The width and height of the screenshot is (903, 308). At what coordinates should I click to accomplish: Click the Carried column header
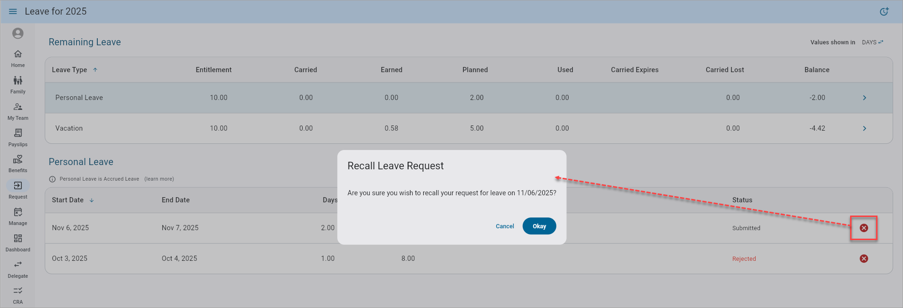tap(306, 70)
